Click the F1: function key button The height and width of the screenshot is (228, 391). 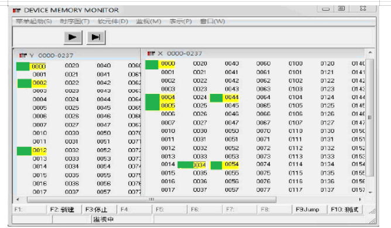click(29, 209)
